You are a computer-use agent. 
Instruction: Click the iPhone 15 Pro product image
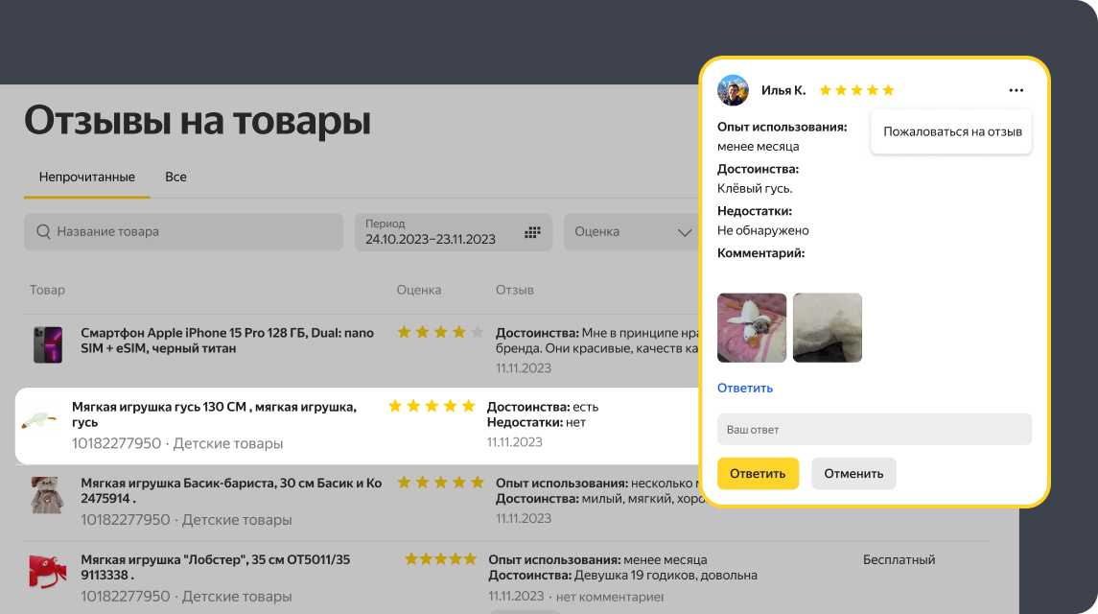(48, 344)
